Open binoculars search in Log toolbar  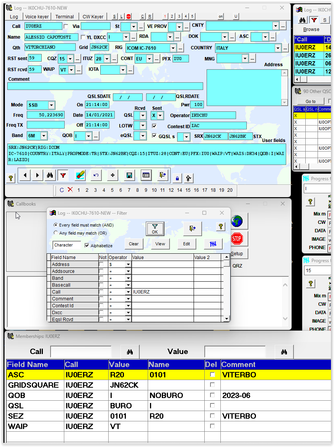pyautogui.click(x=50, y=175)
